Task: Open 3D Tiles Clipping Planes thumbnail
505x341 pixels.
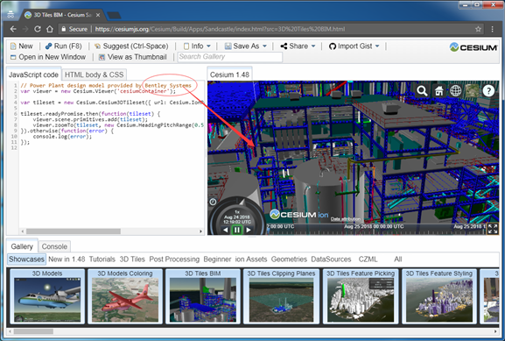Action: [x=281, y=296]
